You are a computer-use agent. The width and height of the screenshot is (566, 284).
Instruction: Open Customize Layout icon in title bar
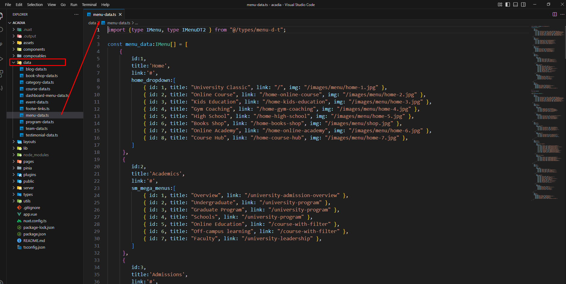(500, 4)
